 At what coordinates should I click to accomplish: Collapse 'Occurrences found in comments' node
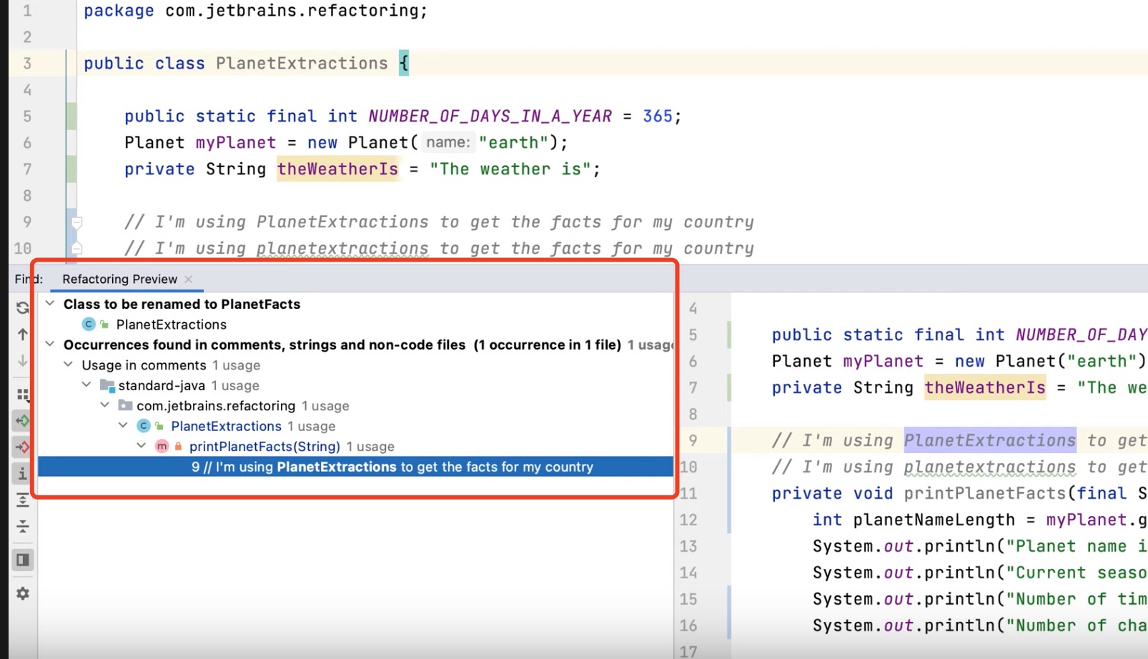(50, 344)
